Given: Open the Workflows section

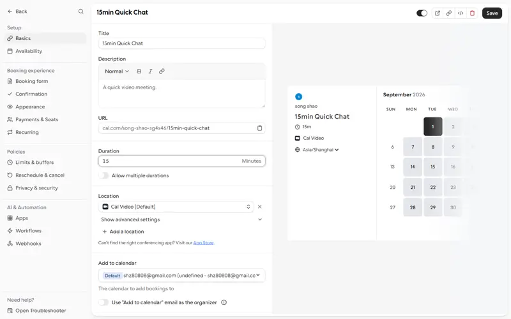Looking at the screenshot, I should (45, 231).
